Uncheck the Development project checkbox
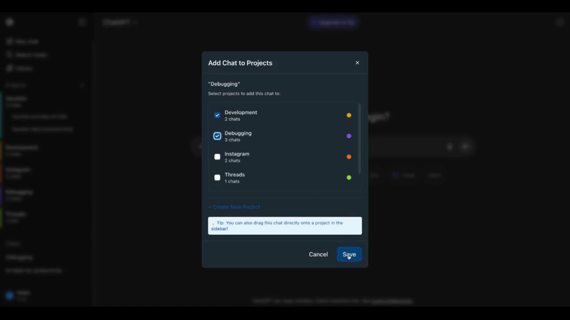The width and height of the screenshot is (570, 320). [217, 115]
